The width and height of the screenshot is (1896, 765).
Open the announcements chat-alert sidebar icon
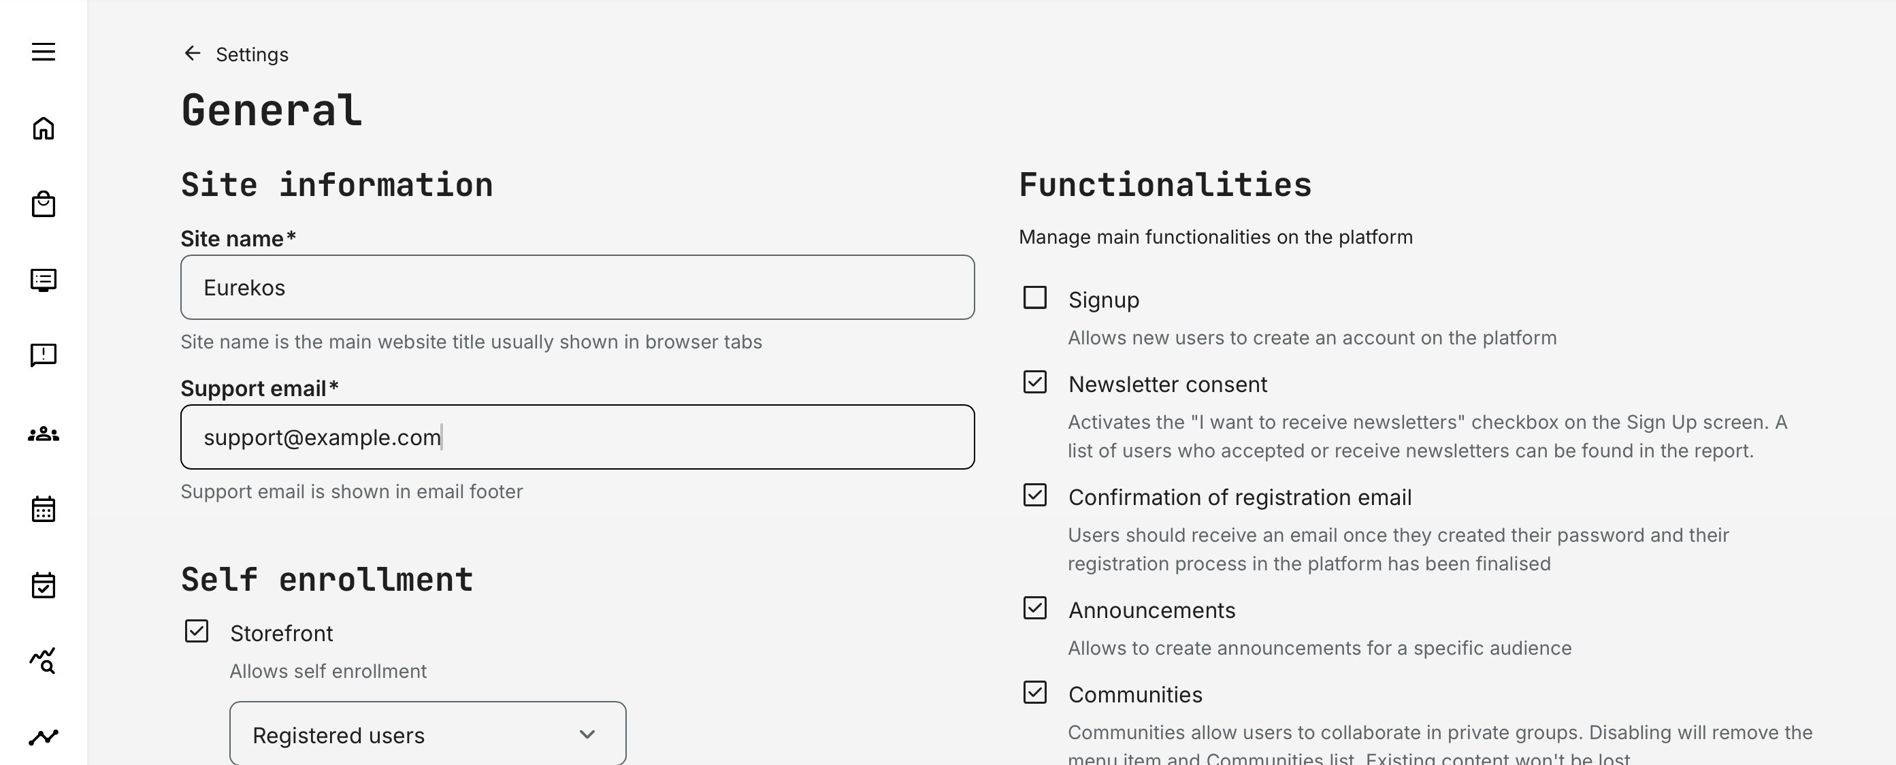(x=44, y=355)
